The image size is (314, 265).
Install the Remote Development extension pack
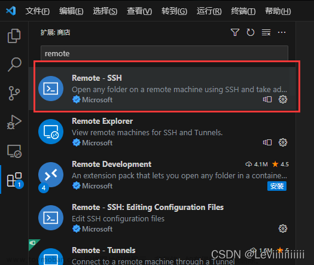[x=277, y=186]
